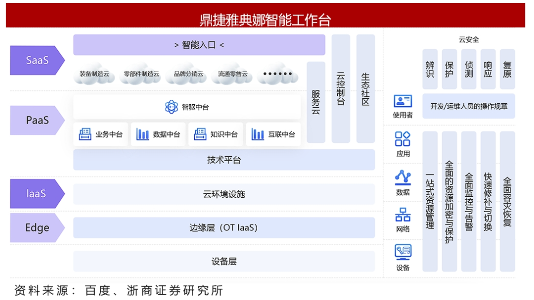Click the 使用者 text label
Image resolution: width=534 pixels, height=300 pixels.
point(403,115)
